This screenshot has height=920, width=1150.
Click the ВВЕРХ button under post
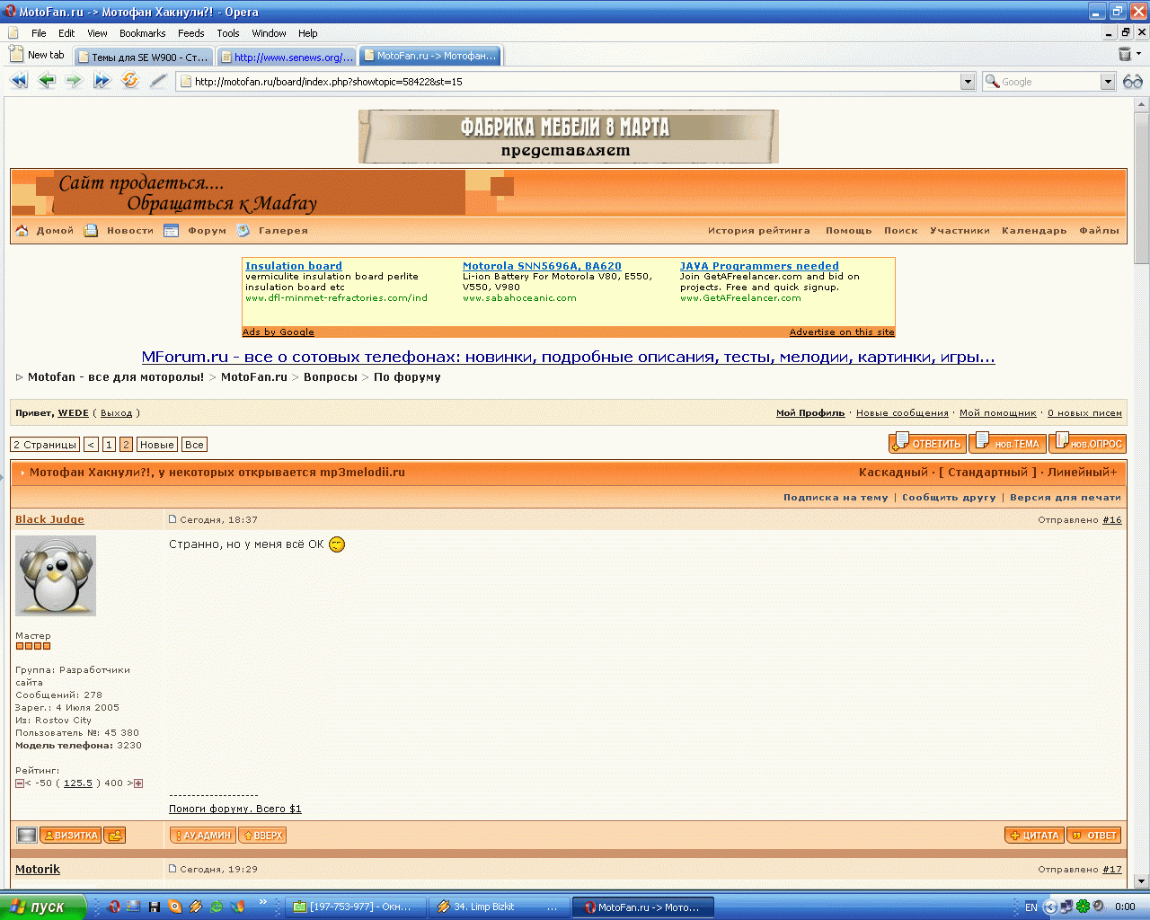tap(262, 836)
